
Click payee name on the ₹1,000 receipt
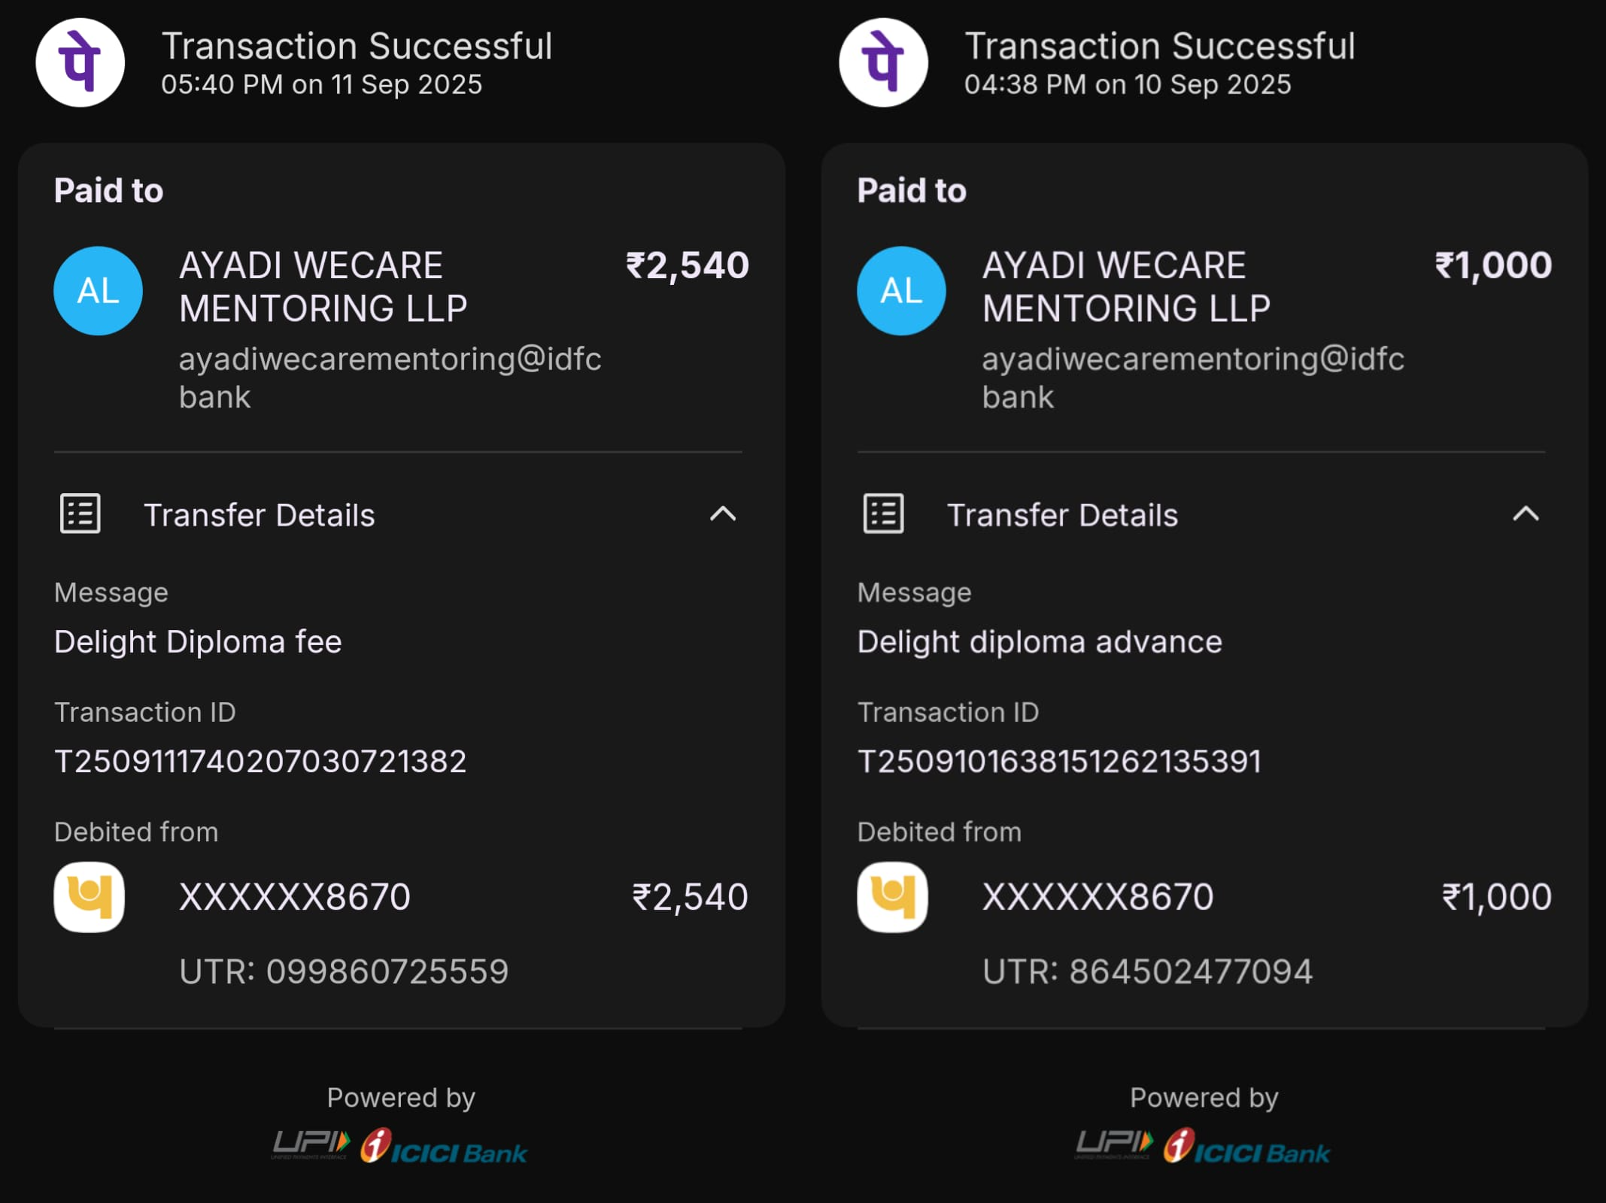[1125, 287]
